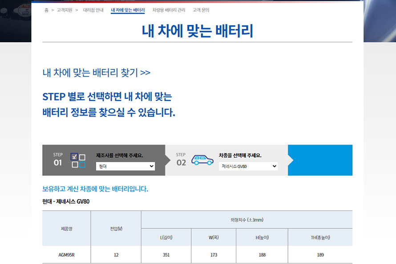Click the 내 차에 맞는 배터리 찾기 >> link

click(x=96, y=72)
